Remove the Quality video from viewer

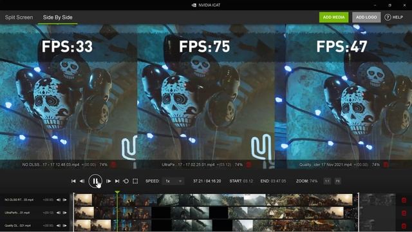(386, 165)
